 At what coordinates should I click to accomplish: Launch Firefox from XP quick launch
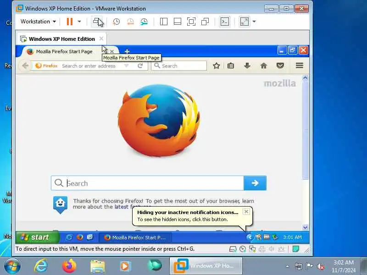(79, 237)
